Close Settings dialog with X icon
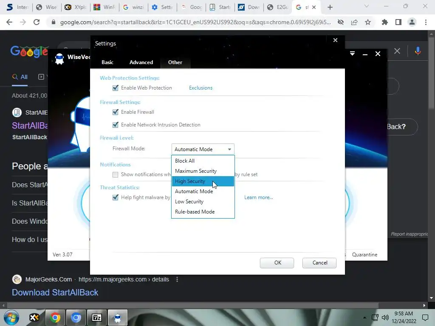This screenshot has width=435, height=326. [x=335, y=40]
